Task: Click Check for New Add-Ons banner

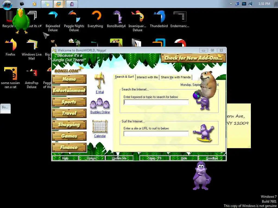Action: point(193,58)
